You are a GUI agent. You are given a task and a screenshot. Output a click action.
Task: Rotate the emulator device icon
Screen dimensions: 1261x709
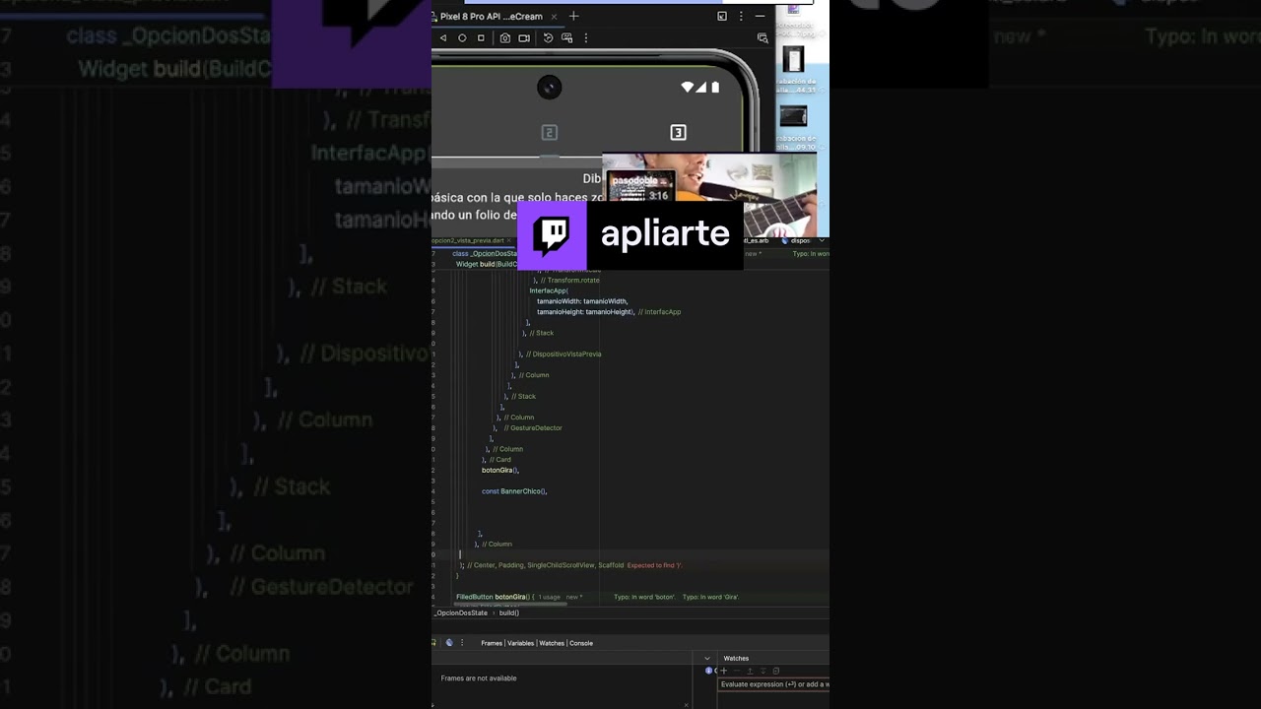(x=549, y=37)
